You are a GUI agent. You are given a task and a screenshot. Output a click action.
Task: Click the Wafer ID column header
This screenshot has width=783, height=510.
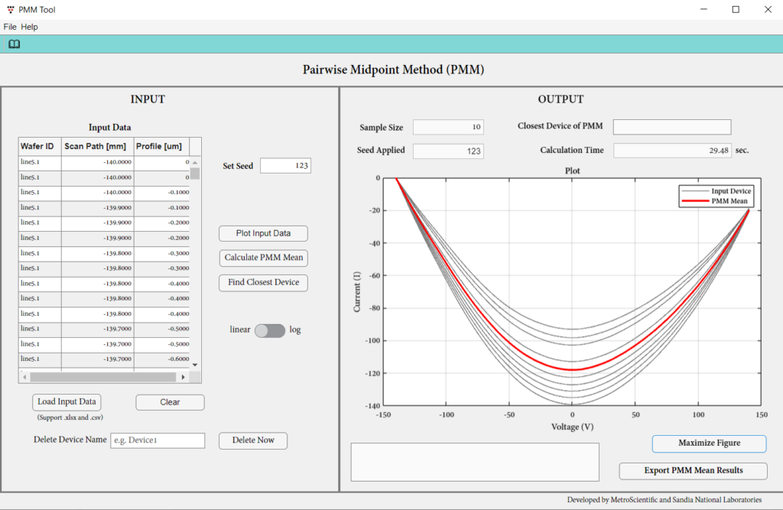38,146
